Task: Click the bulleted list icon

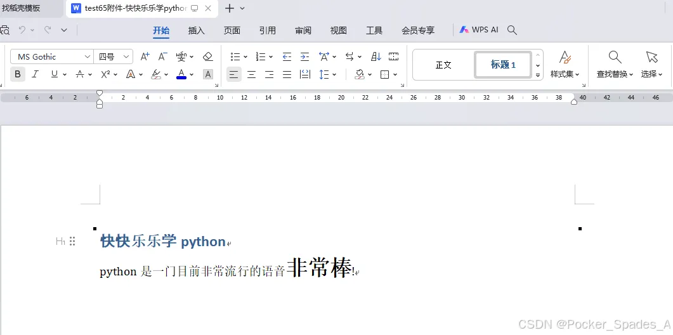Action: click(235, 56)
